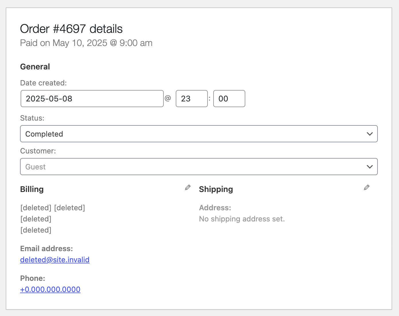Select the Completed status text
399x316 pixels.
click(44, 134)
